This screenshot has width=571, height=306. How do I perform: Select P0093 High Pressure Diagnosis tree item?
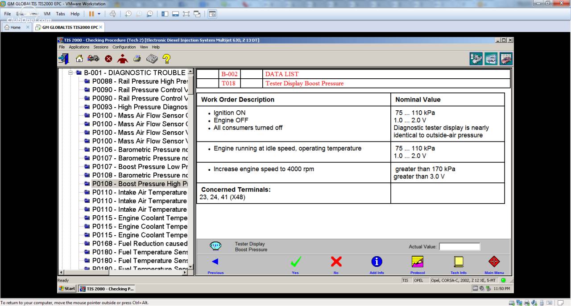(x=140, y=107)
